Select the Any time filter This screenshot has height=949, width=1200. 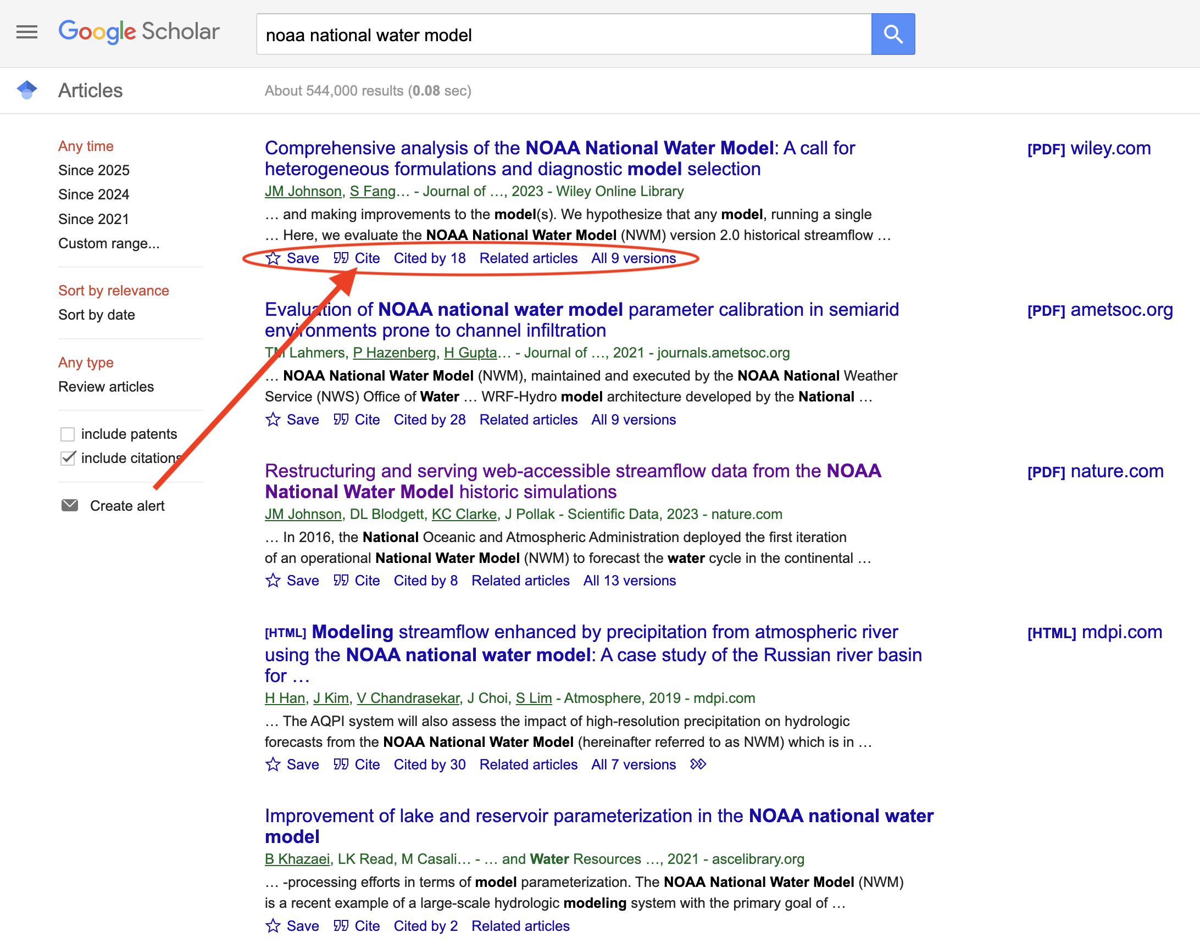coord(86,146)
